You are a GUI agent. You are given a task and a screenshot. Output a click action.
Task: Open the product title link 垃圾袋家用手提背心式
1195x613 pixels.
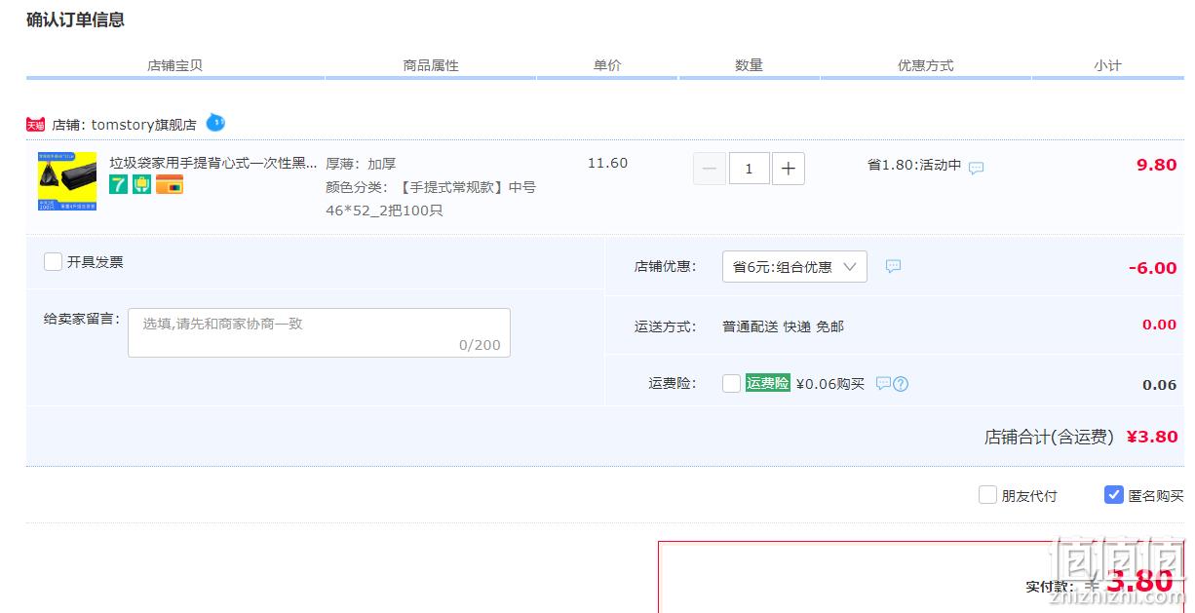click(213, 163)
